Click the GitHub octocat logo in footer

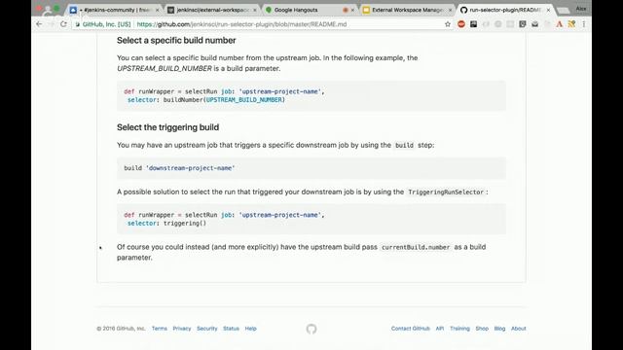(311, 329)
